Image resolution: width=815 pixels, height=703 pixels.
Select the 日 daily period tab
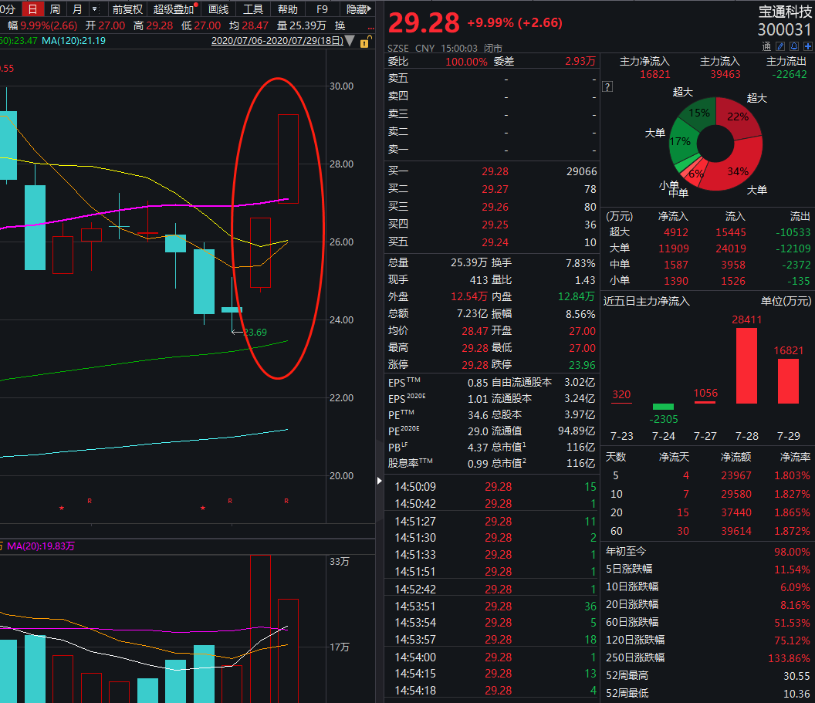[x=32, y=8]
